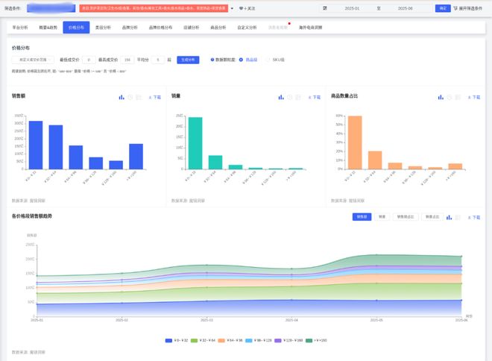Click the 关注 follow button
This screenshot has width=492, height=361.
(247, 8)
